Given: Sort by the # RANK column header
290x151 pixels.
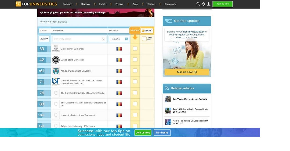Looking at the screenshot, I should (x=44, y=31).
